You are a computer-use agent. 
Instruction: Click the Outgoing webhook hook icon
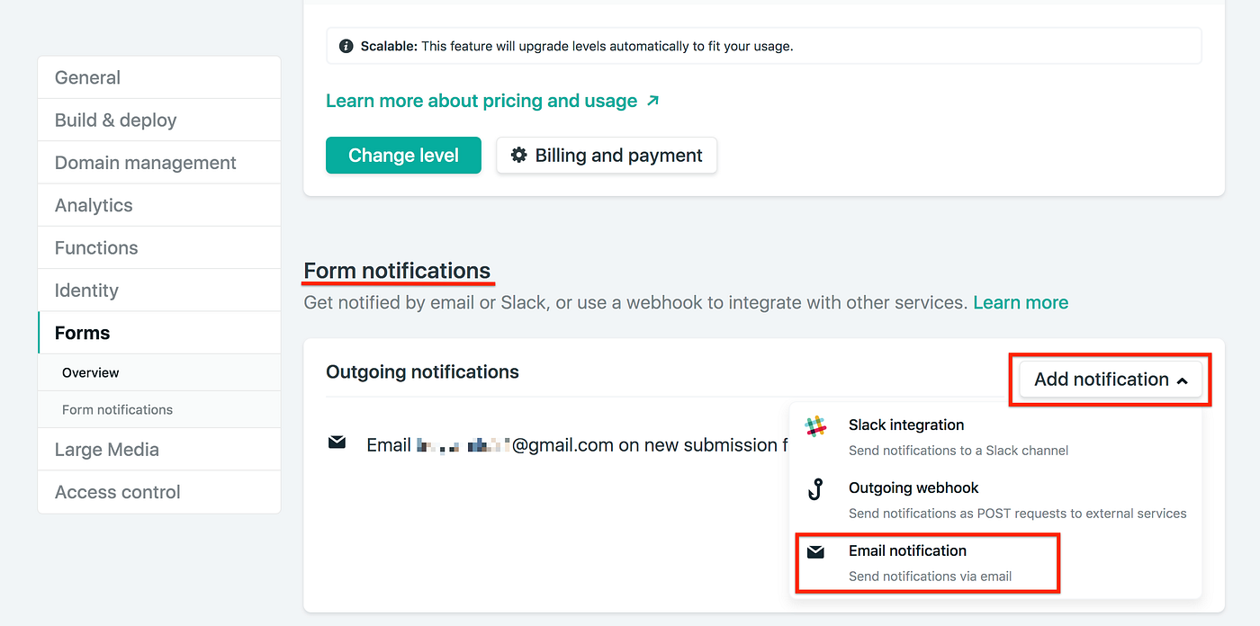[x=815, y=491]
